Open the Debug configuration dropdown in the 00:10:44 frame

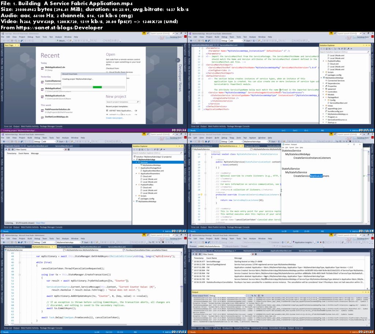click(37, 142)
